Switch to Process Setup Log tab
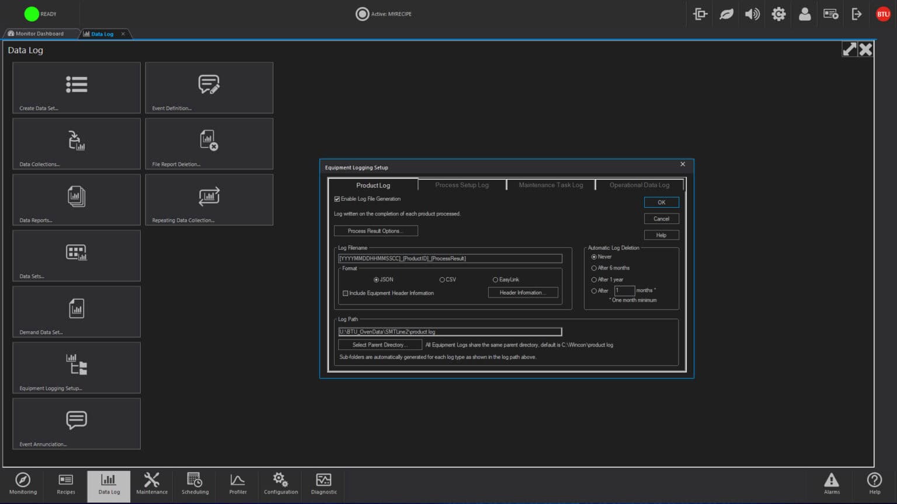 [461, 185]
